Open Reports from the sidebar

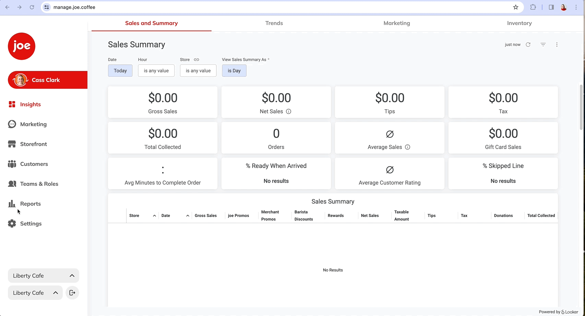(x=30, y=204)
